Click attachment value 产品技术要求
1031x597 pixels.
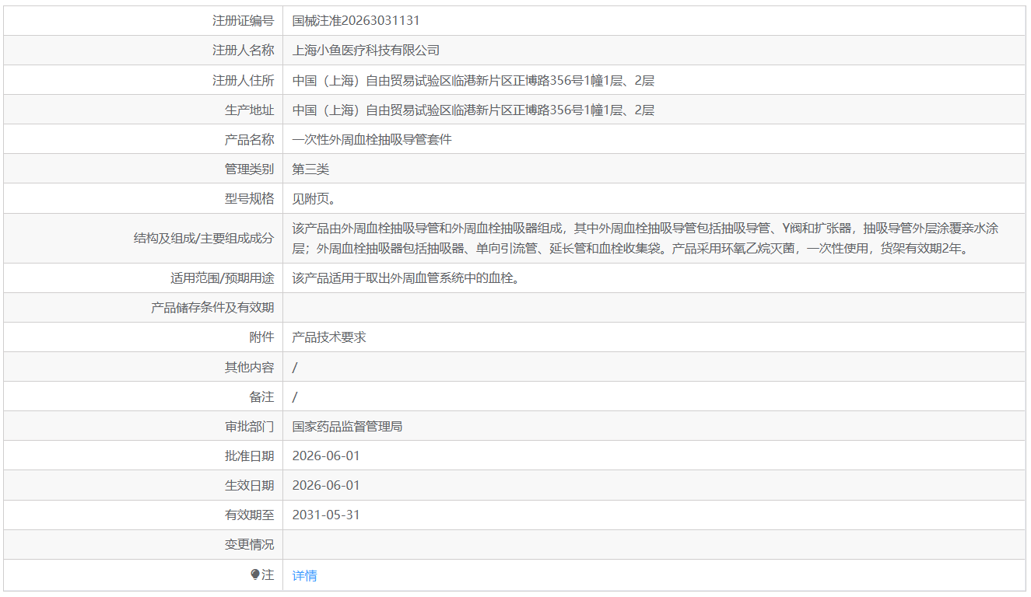click(329, 337)
